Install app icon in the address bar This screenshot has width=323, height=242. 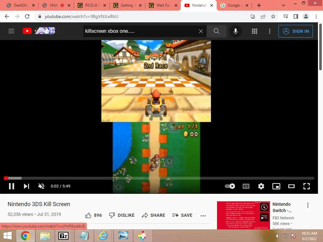[x=253, y=16]
